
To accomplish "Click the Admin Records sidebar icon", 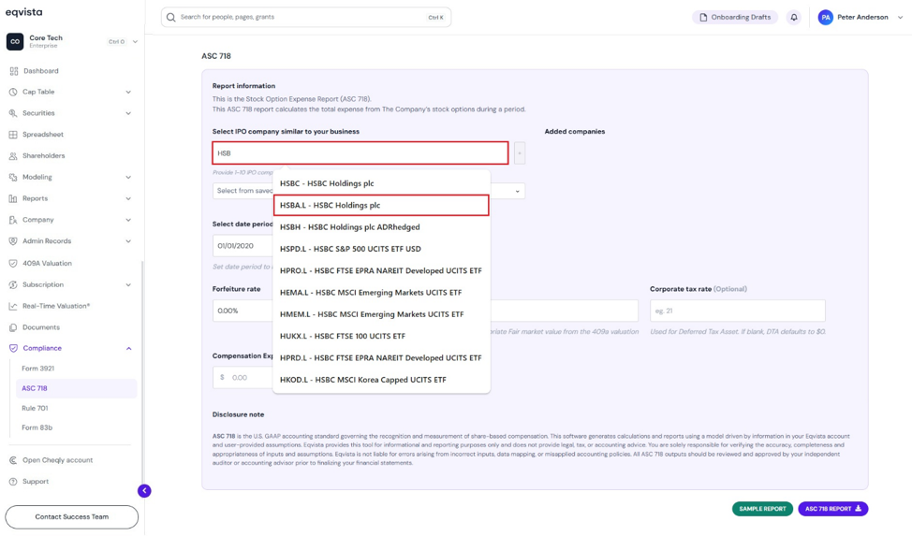I will point(13,241).
